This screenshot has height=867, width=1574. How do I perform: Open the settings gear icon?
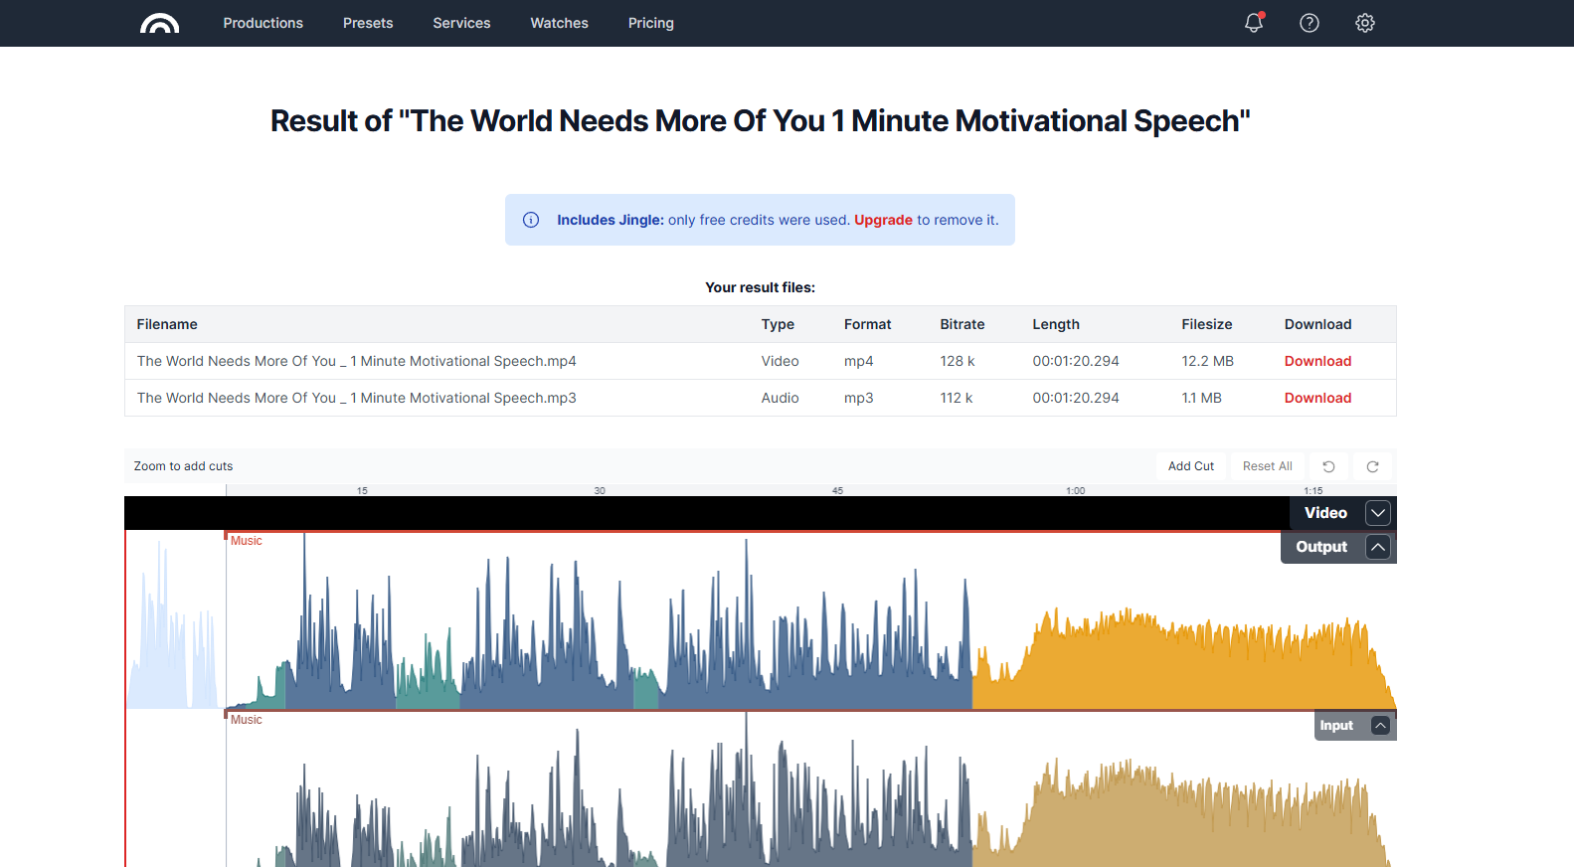click(1365, 23)
